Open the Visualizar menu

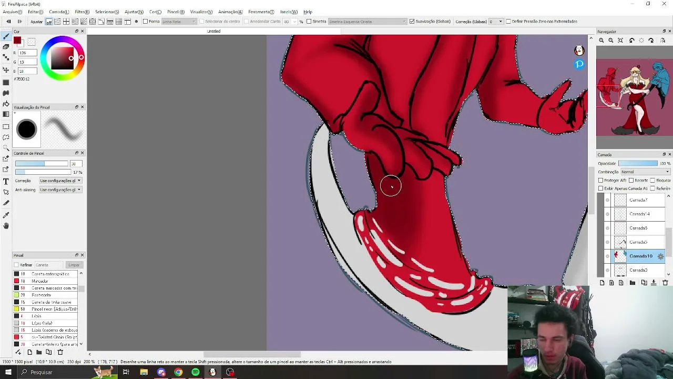point(201,12)
